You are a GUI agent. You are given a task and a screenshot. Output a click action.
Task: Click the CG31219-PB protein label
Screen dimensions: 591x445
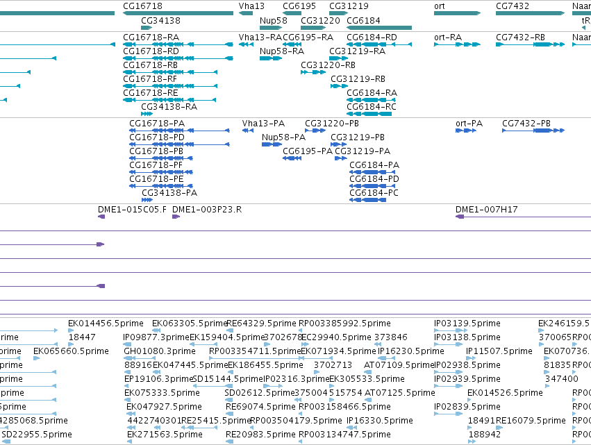tap(358, 137)
